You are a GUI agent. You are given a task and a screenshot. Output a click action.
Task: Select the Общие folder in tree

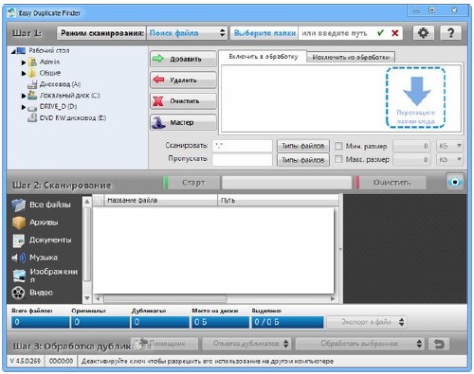coord(45,73)
